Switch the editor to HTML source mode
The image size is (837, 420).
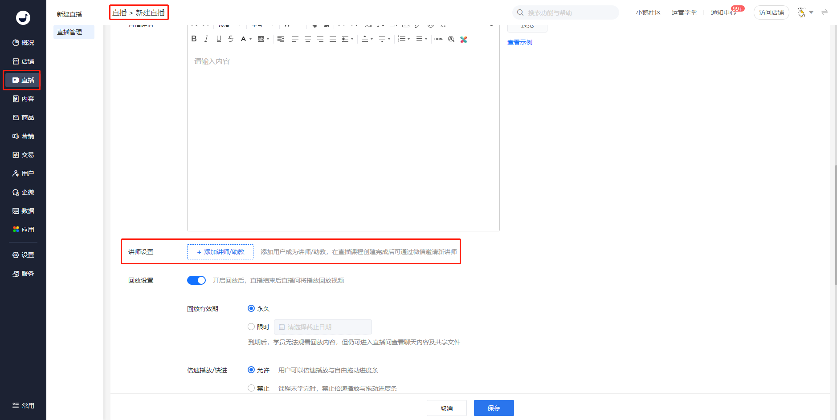coord(439,39)
